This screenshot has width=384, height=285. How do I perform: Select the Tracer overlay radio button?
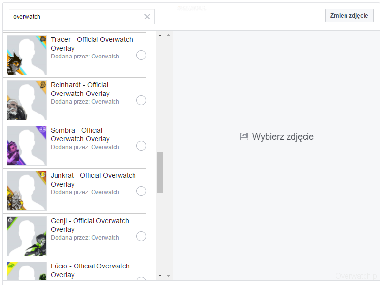pyautogui.click(x=141, y=55)
